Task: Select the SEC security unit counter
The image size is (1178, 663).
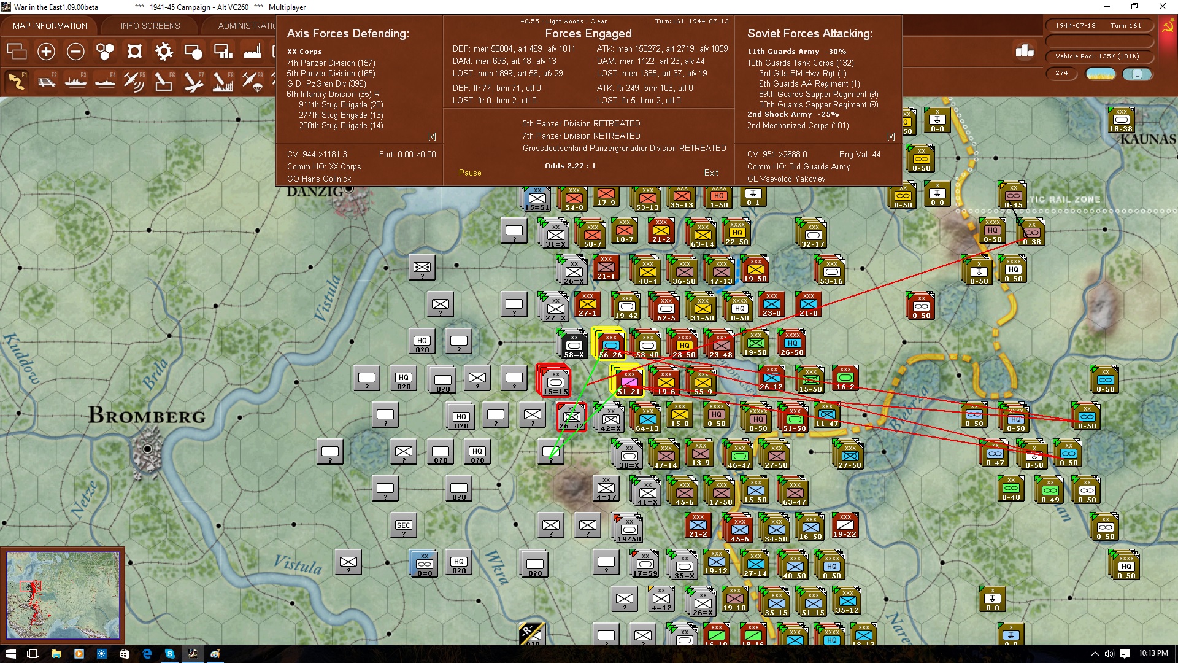Action: [x=403, y=525]
